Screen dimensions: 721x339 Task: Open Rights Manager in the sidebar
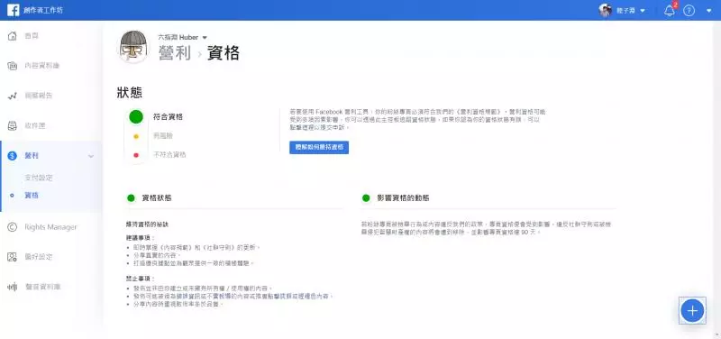[x=50, y=227]
